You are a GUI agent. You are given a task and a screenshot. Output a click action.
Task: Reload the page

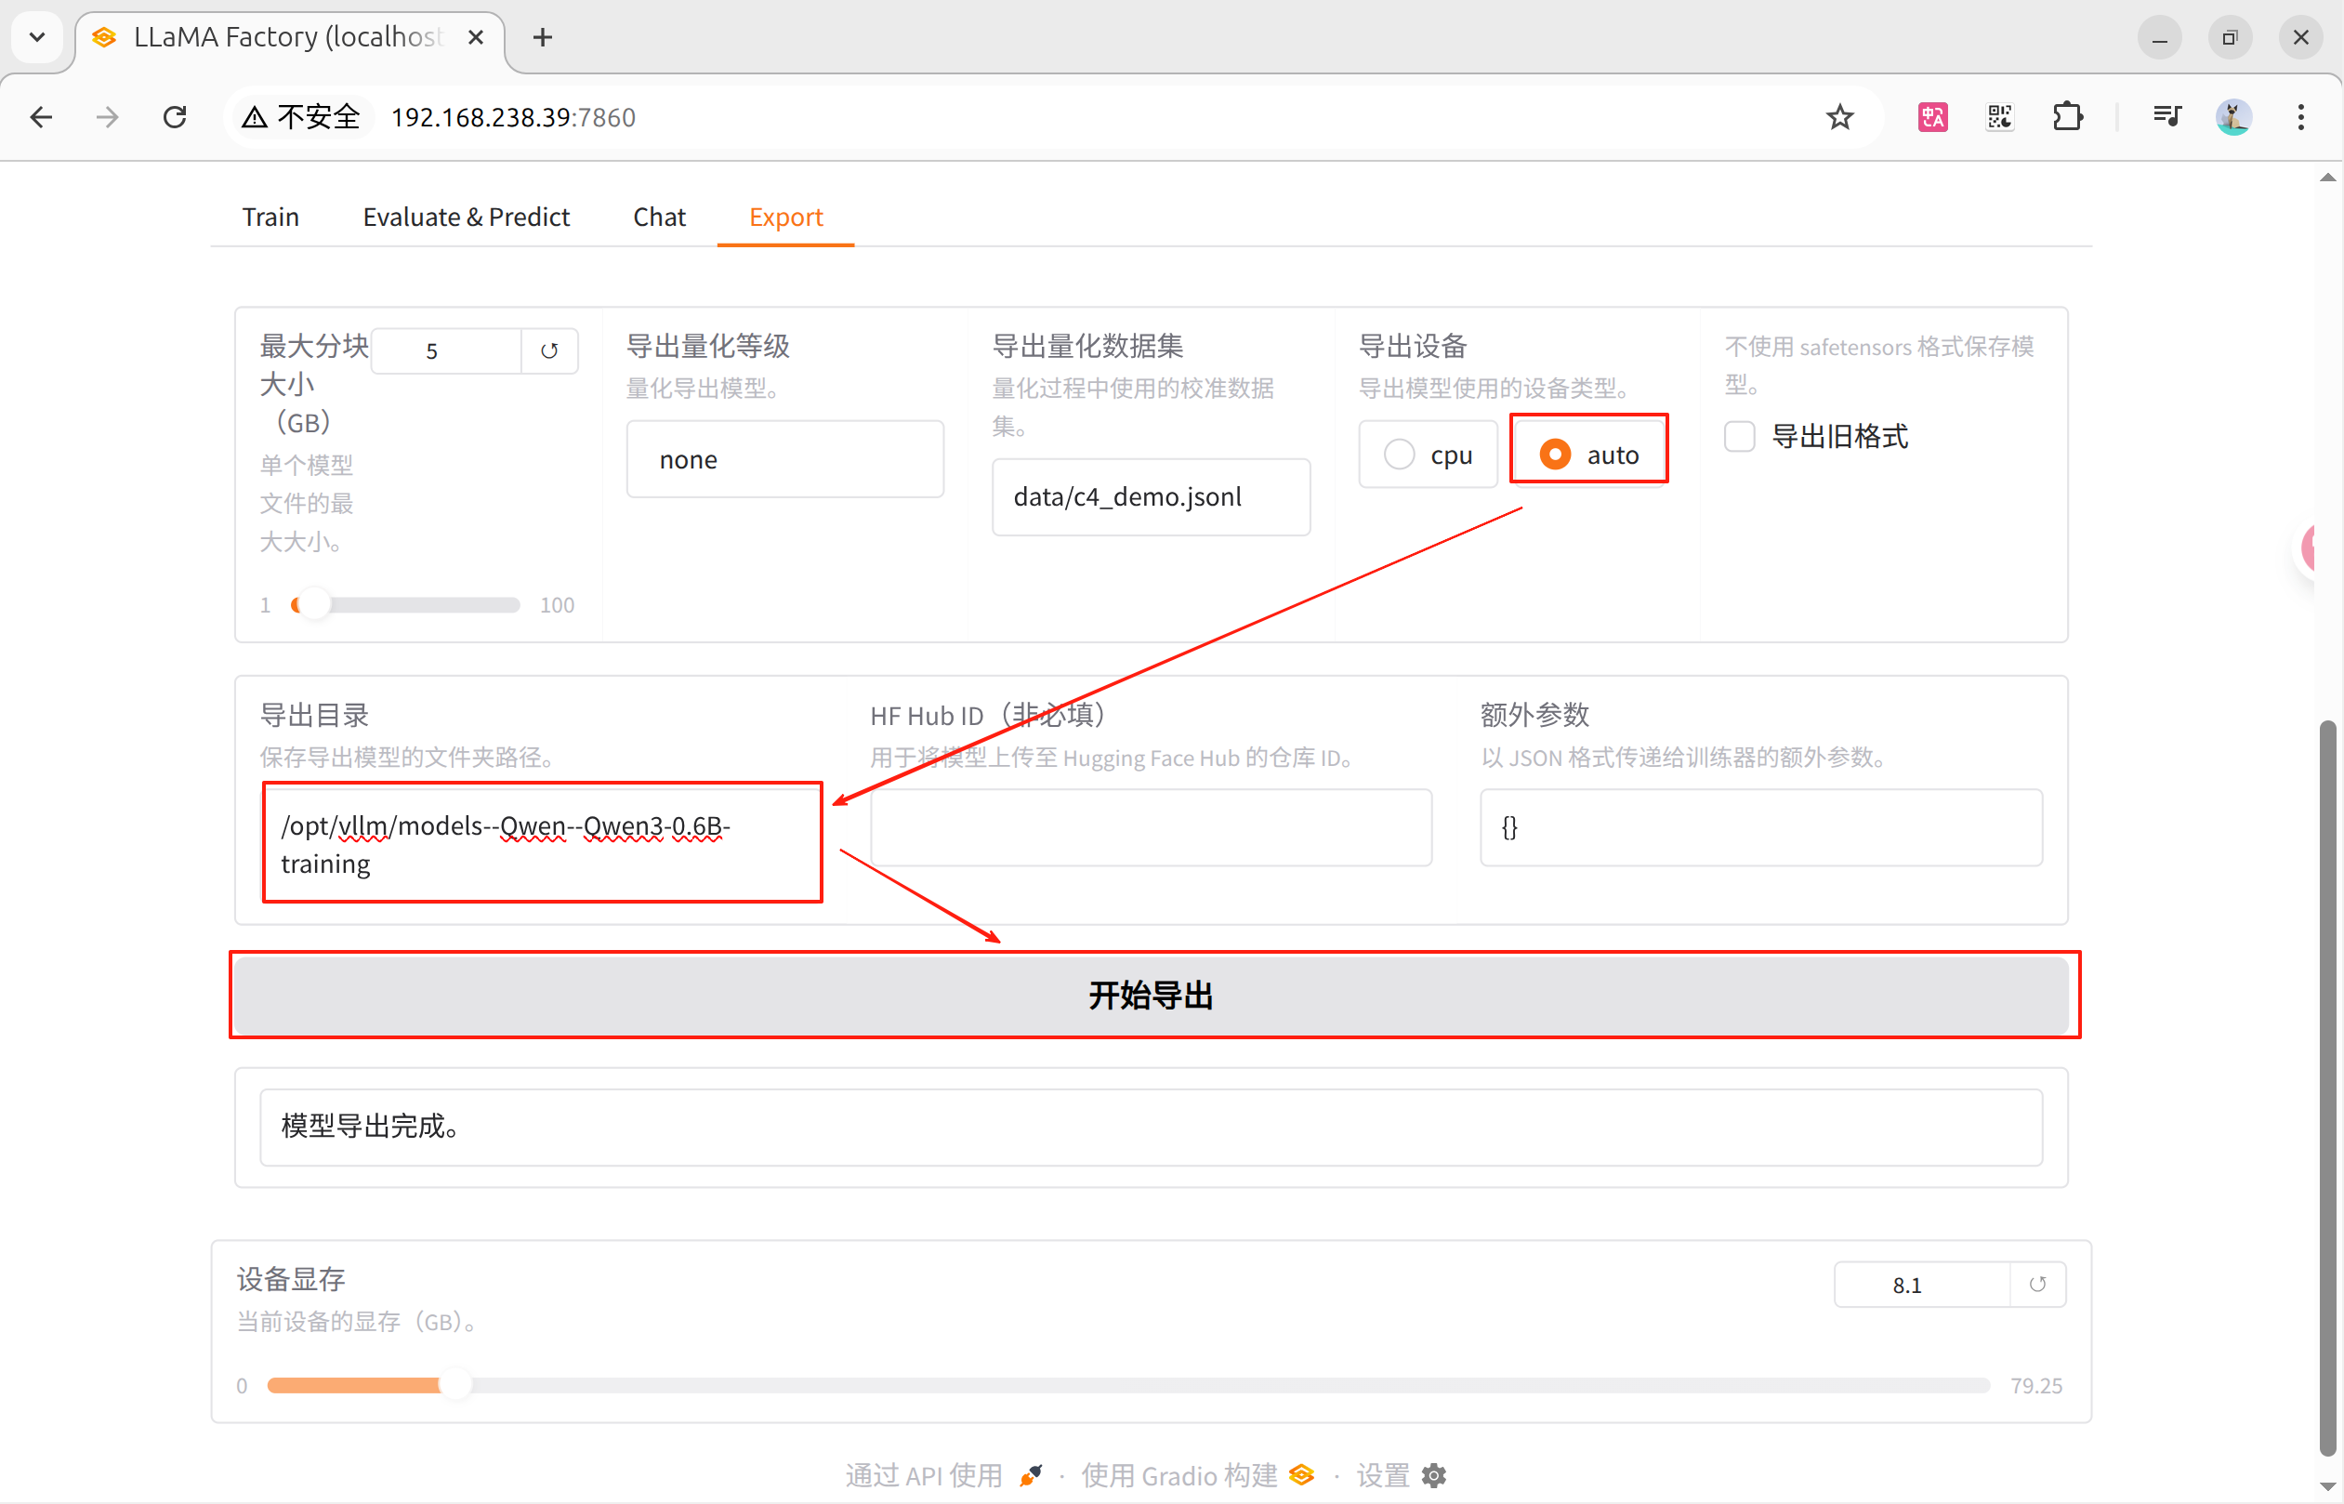point(175,117)
